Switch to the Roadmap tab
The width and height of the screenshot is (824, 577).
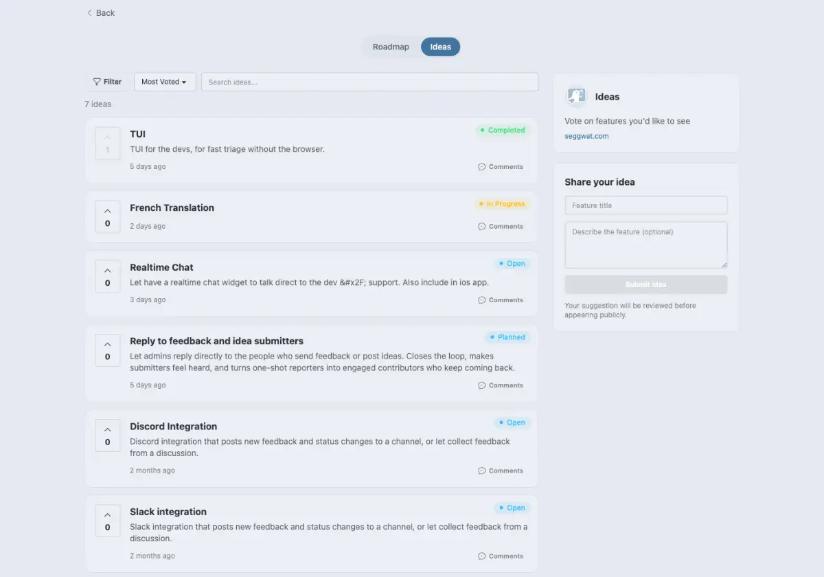[391, 47]
